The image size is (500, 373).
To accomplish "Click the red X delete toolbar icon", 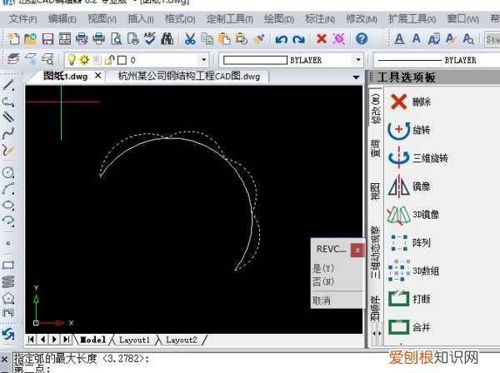I will 322,39.
